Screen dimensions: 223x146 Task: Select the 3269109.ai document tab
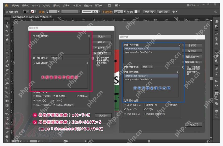pos(32,17)
